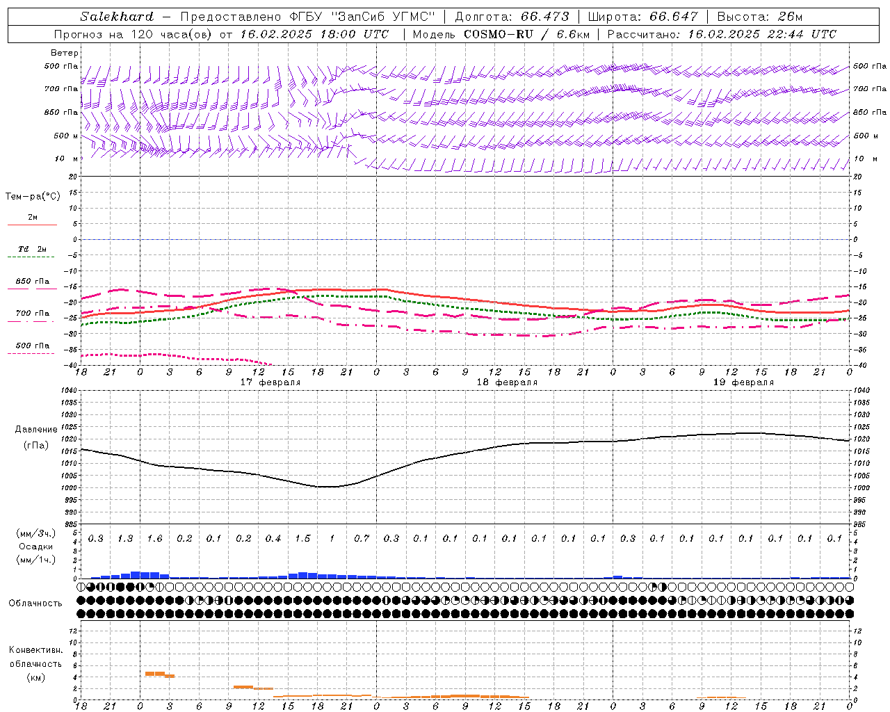Click the "Давление" pressure panel label
This screenshot has width=890, height=712.
pos(35,430)
